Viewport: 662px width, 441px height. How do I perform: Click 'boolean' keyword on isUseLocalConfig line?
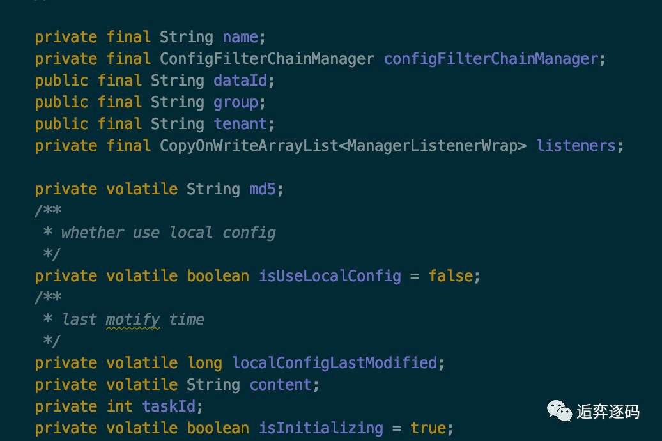click(x=218, y=276)
